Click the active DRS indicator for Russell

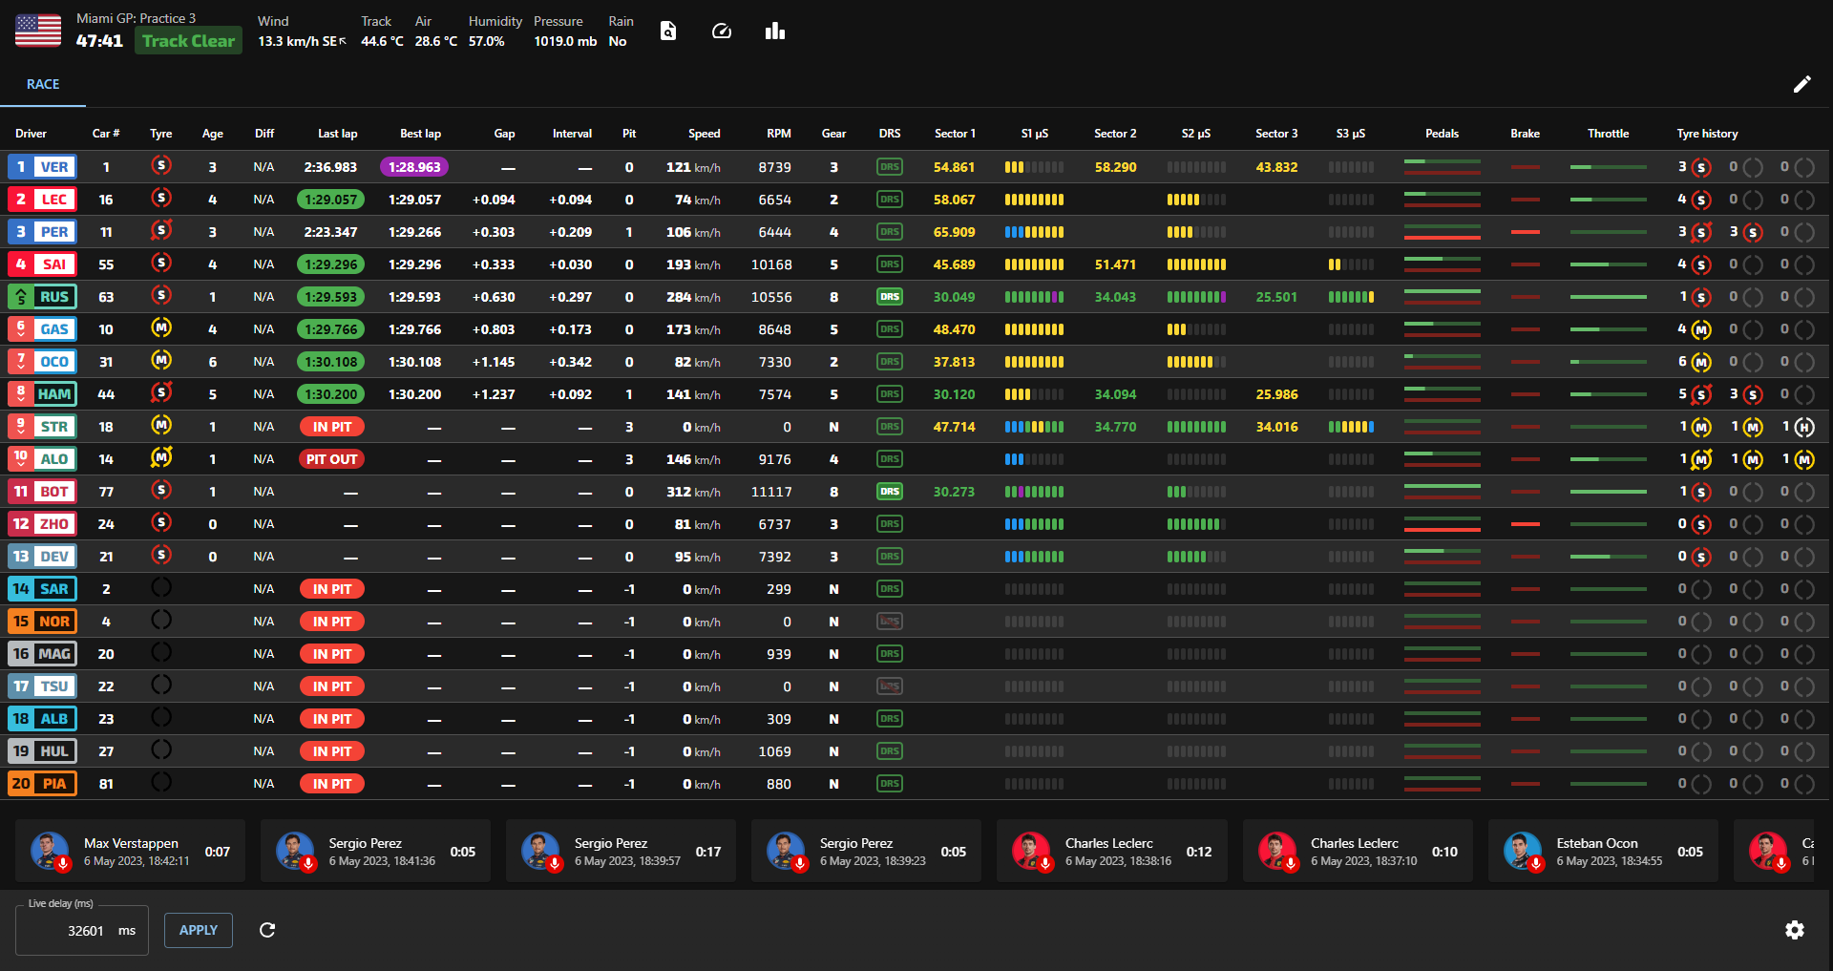tap(890, 297)
